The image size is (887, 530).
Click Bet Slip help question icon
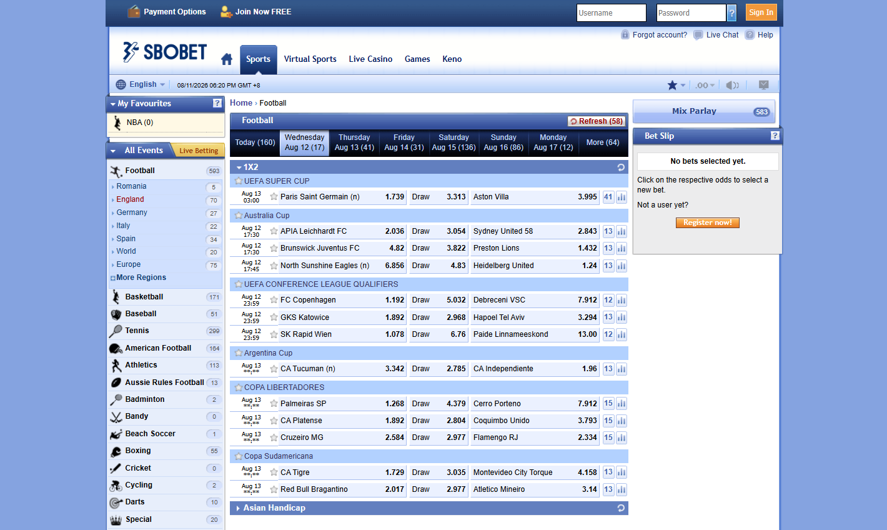[775, 136]
